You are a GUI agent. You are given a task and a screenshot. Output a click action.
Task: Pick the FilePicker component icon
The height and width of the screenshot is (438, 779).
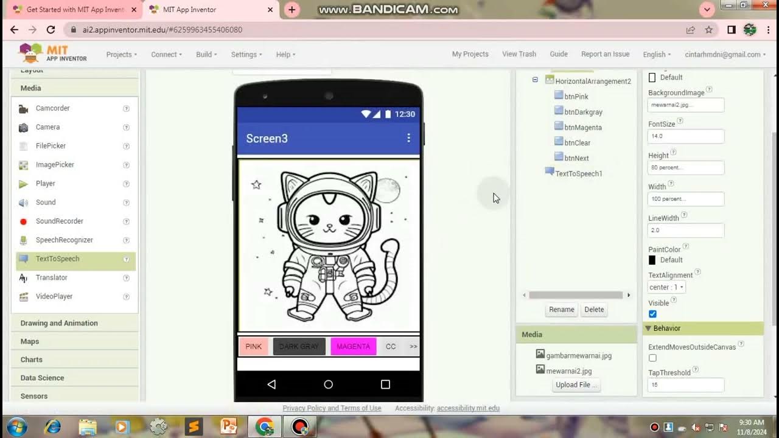23,147
